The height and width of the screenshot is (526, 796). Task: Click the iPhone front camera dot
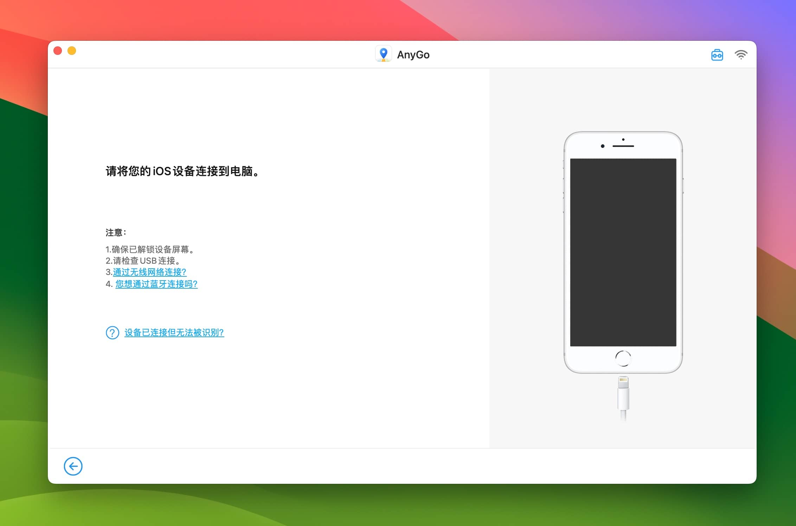(x=603, y=146)
